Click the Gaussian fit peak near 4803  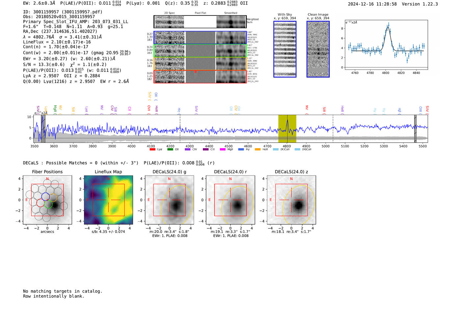coord(388,28)
